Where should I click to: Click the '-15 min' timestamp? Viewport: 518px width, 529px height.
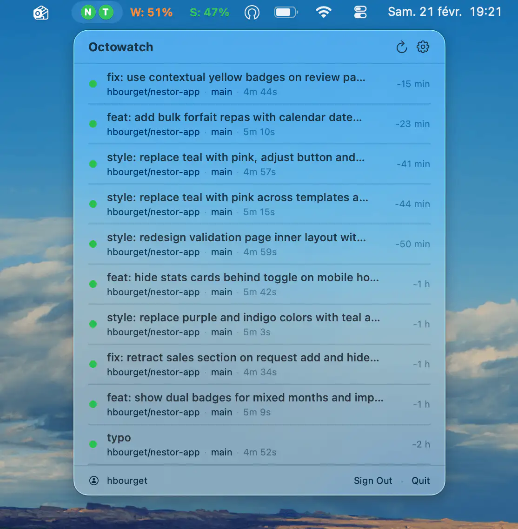pos(413,84)
